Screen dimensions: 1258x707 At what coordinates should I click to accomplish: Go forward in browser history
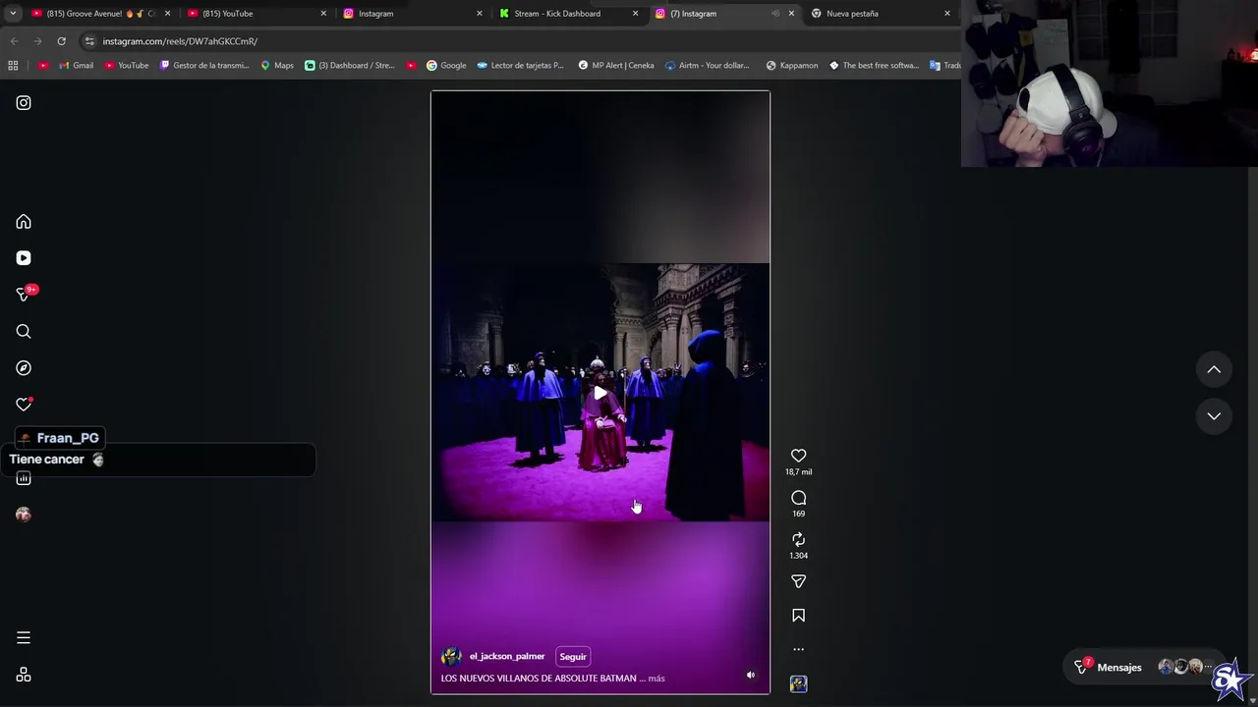[x=37, y=41]
